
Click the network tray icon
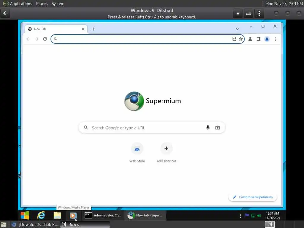(x=253, y=216)
